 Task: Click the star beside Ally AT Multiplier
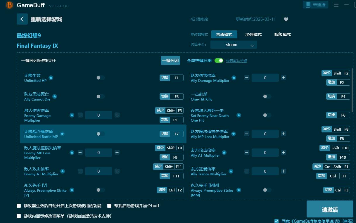click(x=224, y=153)
